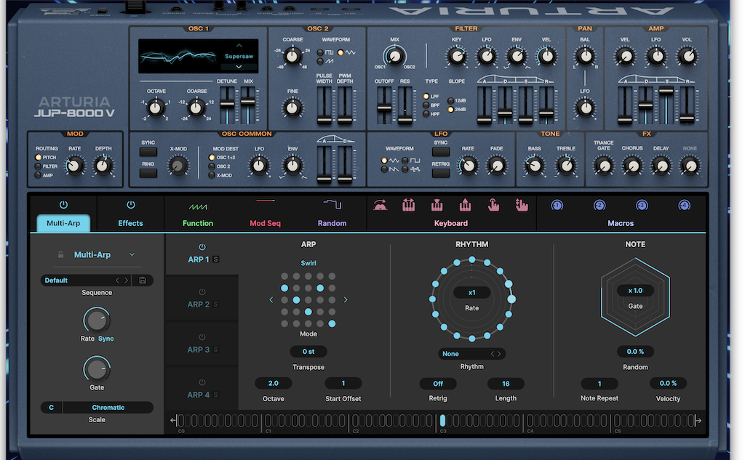Select LPF filter type
745x460 pixels.
(426, 97)
